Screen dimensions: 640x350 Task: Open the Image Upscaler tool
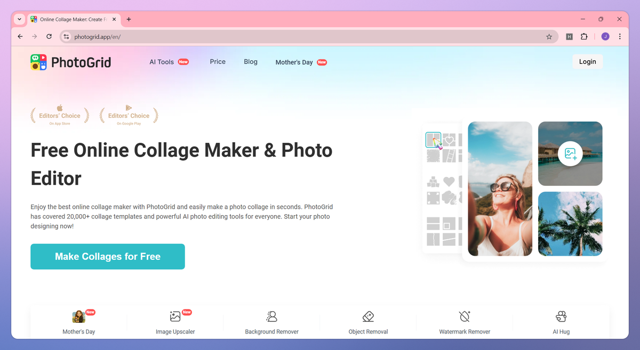pyautogui.click(x=175, y=322)
